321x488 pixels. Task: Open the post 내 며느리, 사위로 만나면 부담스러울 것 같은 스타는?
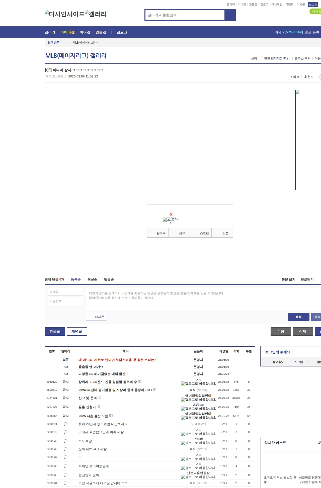coord(117,360)
